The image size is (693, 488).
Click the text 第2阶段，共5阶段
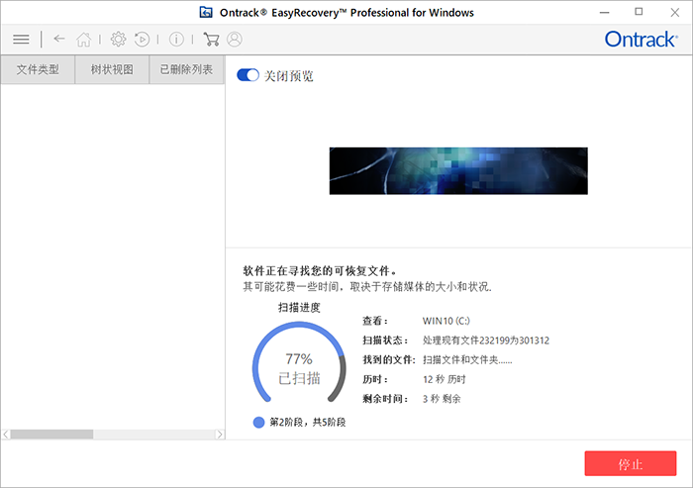pos(308,422)
